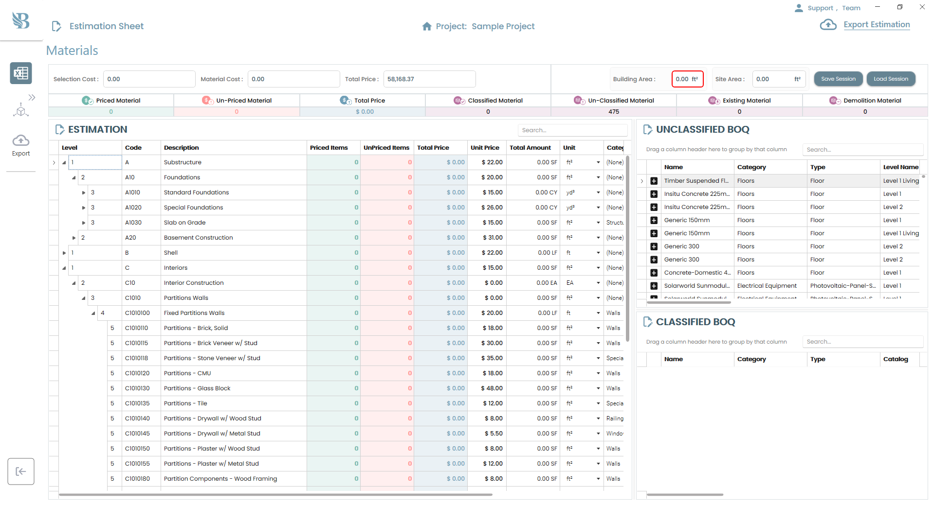Expand the B Shell tree row
This screenshot has height=505, width=933.
[64, 253]
